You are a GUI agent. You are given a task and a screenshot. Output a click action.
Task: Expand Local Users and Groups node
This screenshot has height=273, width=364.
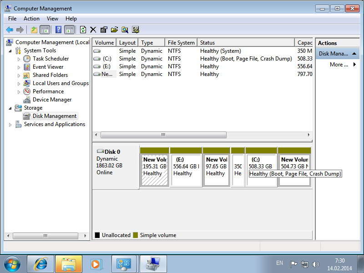point(19,84)
